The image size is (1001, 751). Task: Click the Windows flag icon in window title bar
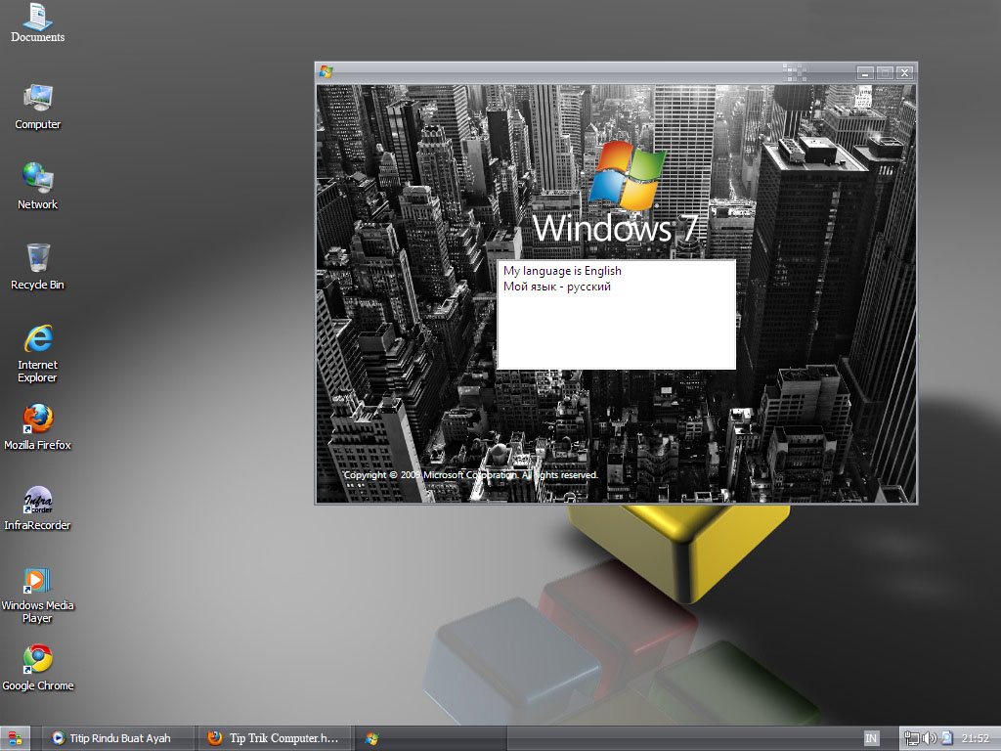tap(326, 71)
